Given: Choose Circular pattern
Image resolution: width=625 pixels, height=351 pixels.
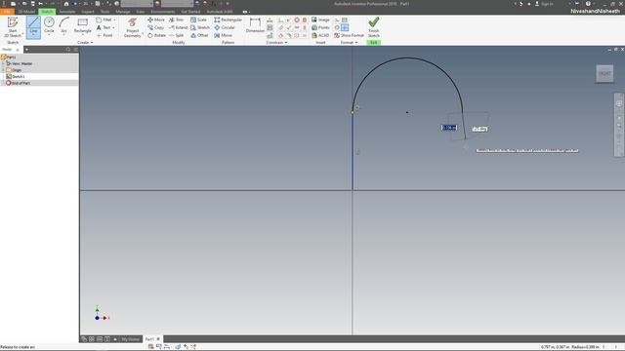Looking at the screenshot, I should (x=225, y=27).
